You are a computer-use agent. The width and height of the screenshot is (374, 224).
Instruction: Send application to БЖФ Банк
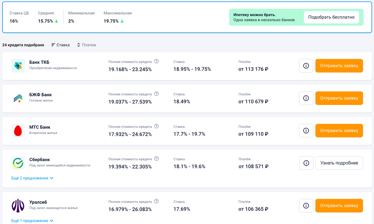pos(339,98)
